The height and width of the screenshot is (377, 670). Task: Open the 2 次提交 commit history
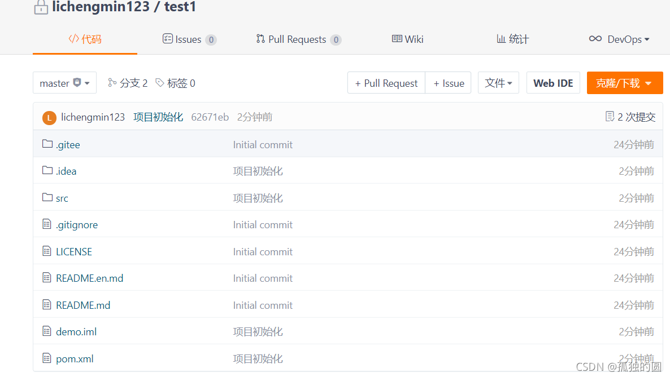pos(630,117)
